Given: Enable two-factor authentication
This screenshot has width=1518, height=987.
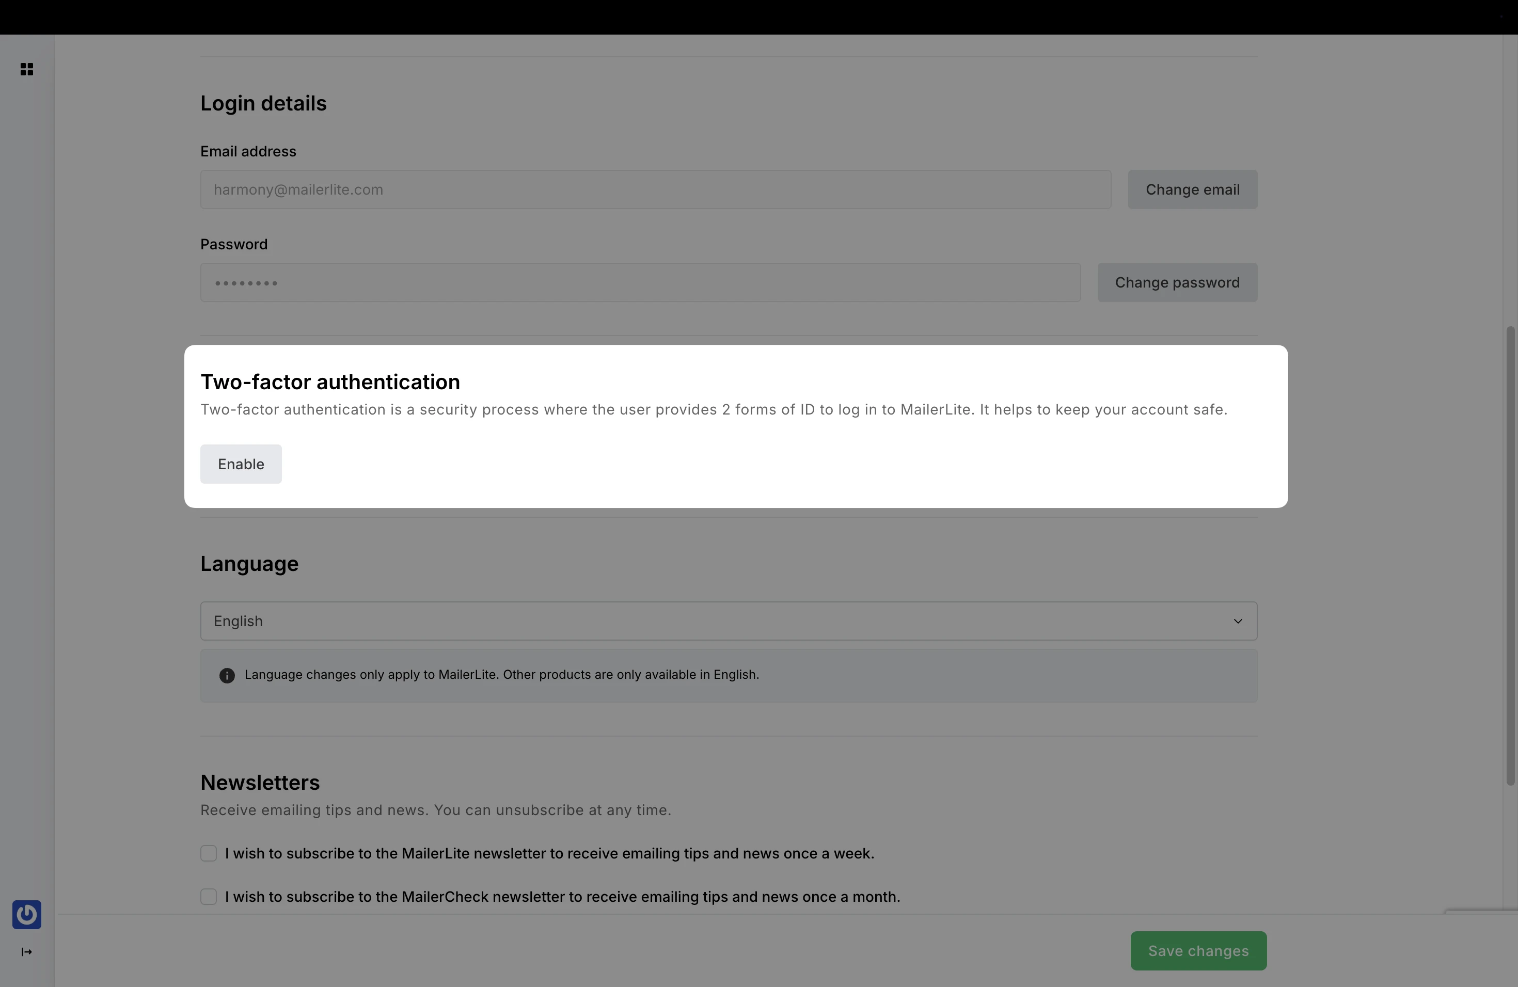Looking at the screenshot, I should click(241, 464).
